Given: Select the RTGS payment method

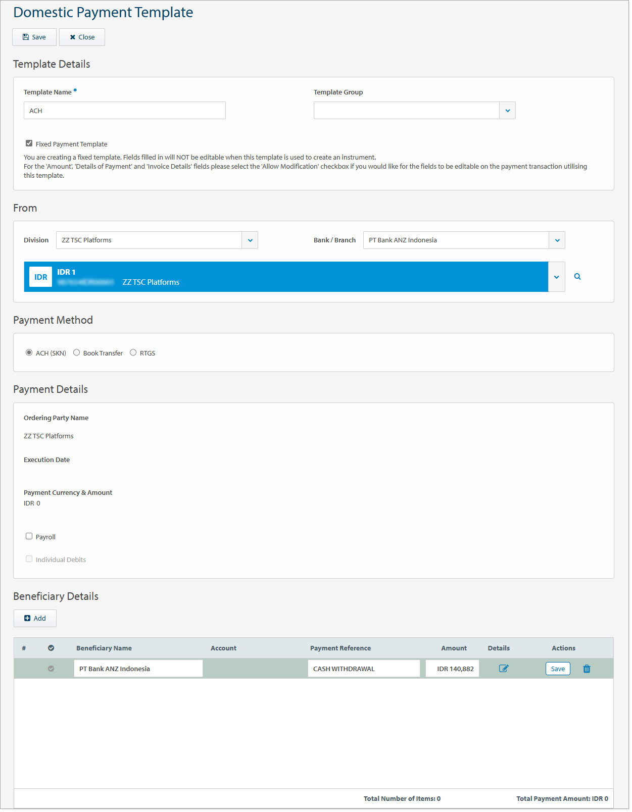Looking at the screenshot, I should pyautogui.click(x=133, y=353).
